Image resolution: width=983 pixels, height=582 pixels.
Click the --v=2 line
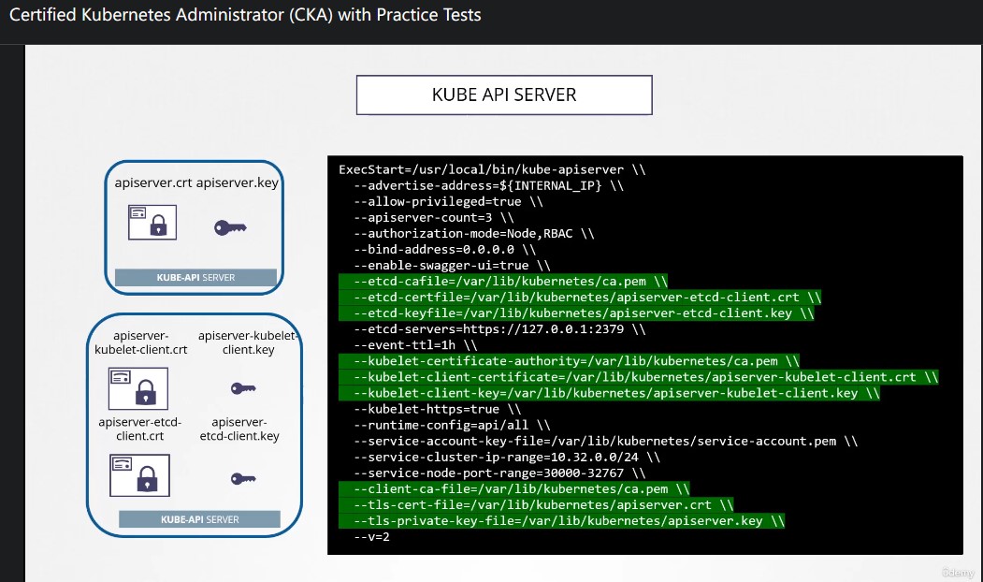point(371,537)
